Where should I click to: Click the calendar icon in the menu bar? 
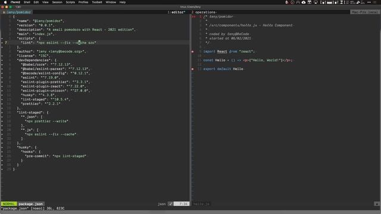click(x=310, y=2)
